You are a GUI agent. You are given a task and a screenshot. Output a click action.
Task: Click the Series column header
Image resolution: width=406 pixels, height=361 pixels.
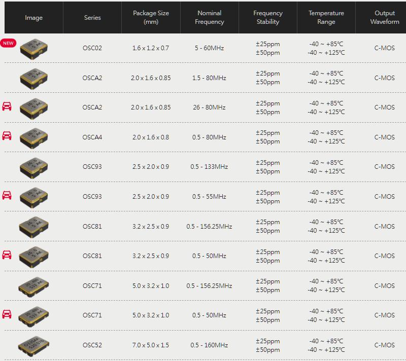[x=92, y=18]
